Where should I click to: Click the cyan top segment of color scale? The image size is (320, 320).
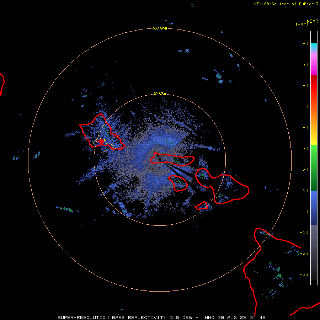314,47
